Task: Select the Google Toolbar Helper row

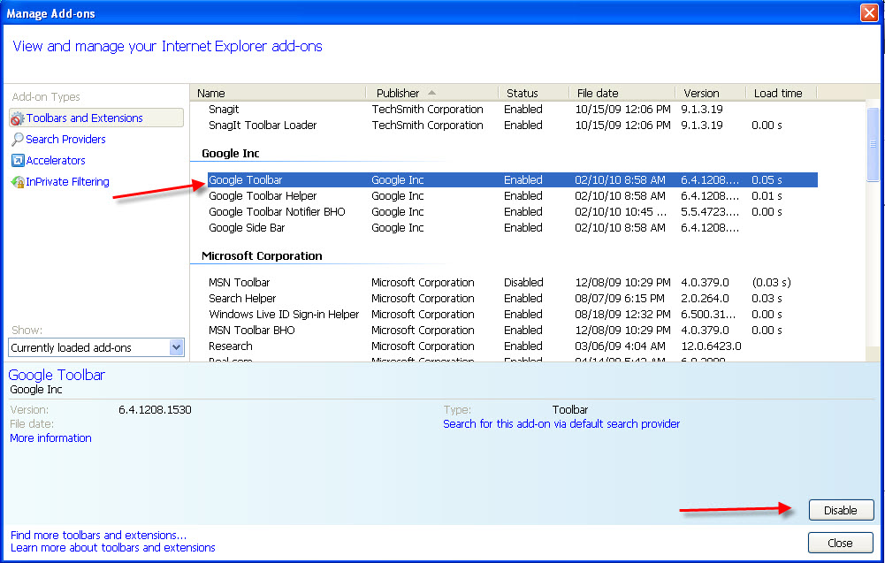Action: click(513, 195)
